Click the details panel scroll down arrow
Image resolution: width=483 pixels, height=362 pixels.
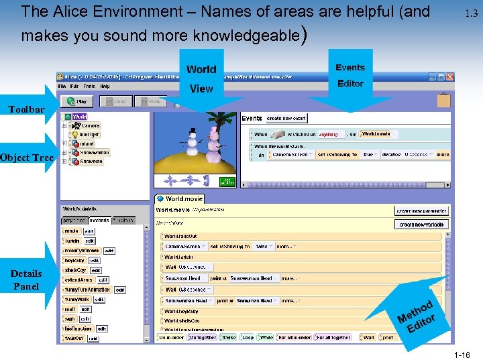point(147,340)
